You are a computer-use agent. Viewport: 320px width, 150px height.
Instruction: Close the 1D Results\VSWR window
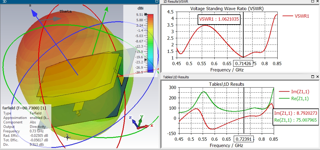coord(318,1)
